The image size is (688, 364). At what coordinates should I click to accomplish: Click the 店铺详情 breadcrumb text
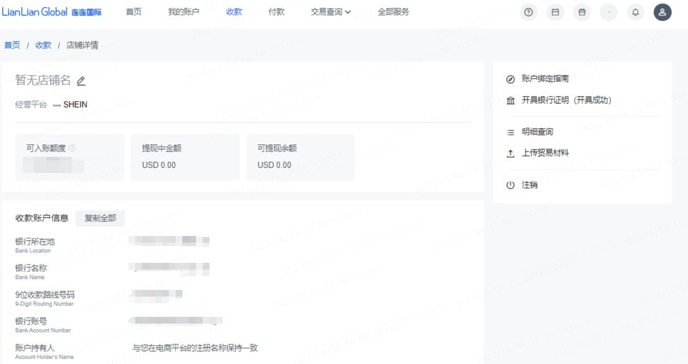pyautogui.click(x=82, y=45)
